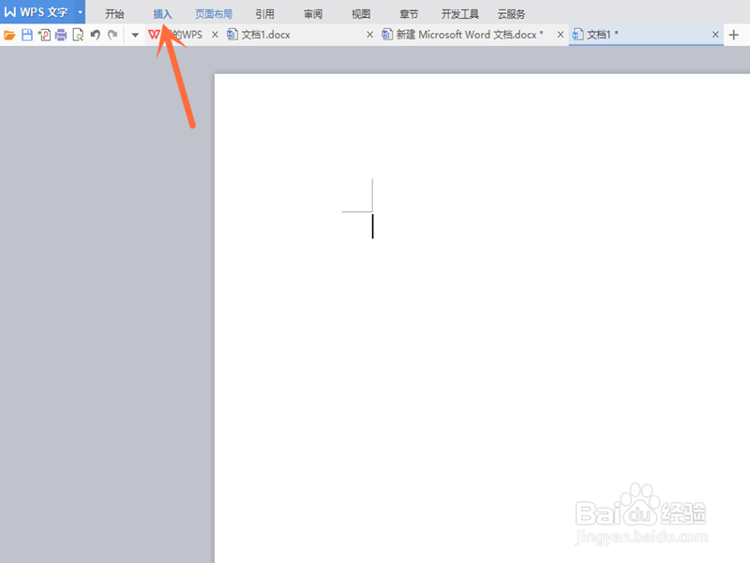Close the active 文档1 * tab
This screenshot has height=563, width=750.
tap(715, 35)
